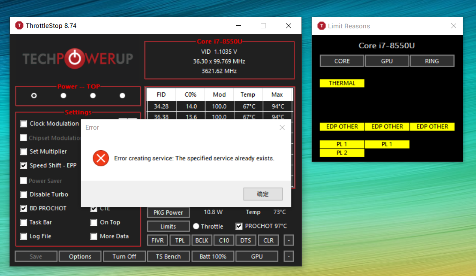Select the first Power profile radio button

[x=34, y=95]
